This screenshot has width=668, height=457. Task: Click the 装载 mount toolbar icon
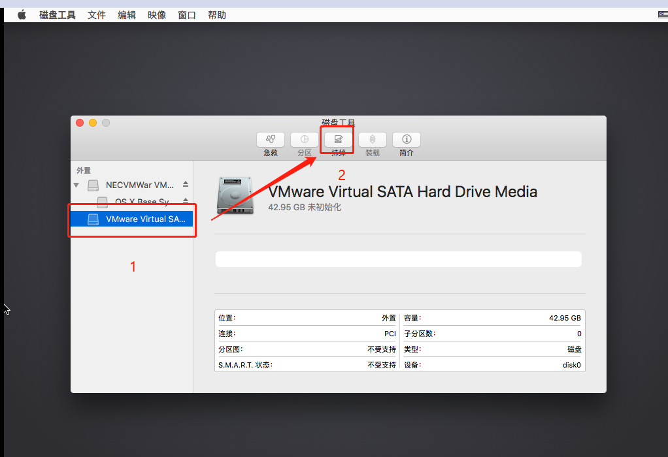373,140
